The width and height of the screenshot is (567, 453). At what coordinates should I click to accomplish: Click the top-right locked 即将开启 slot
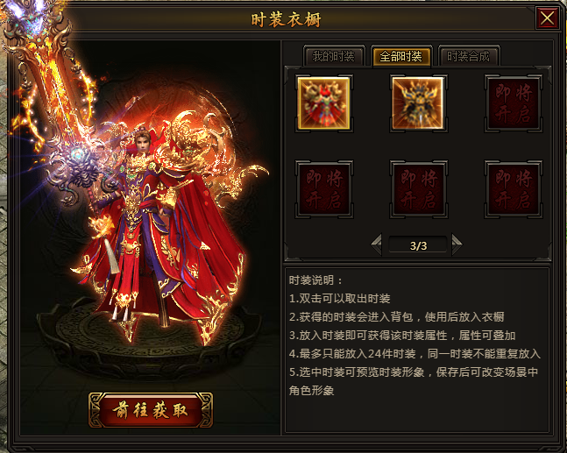coord(514,103)
